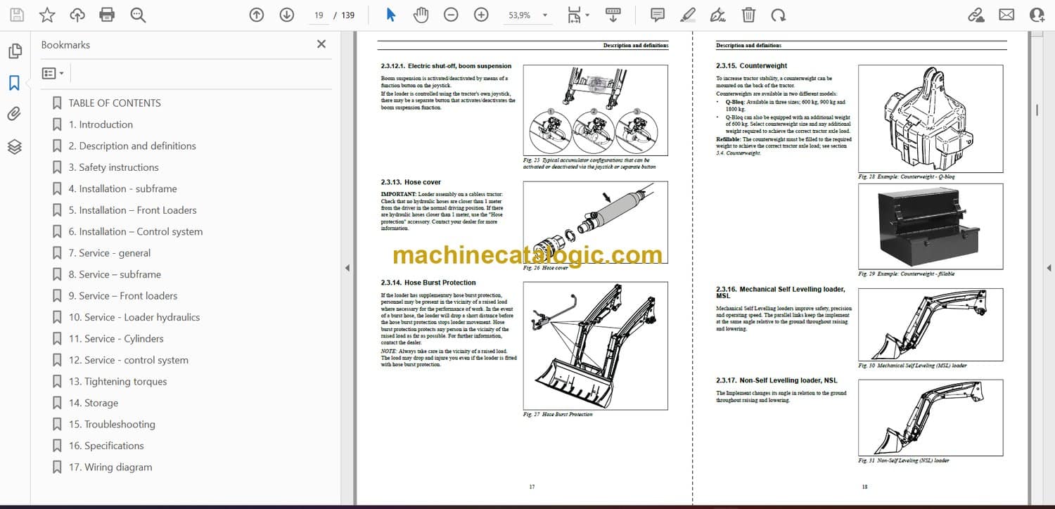1055x509 pixels.
Task: Go to '7. Service - general' bookmark
Action: (110, 253)
